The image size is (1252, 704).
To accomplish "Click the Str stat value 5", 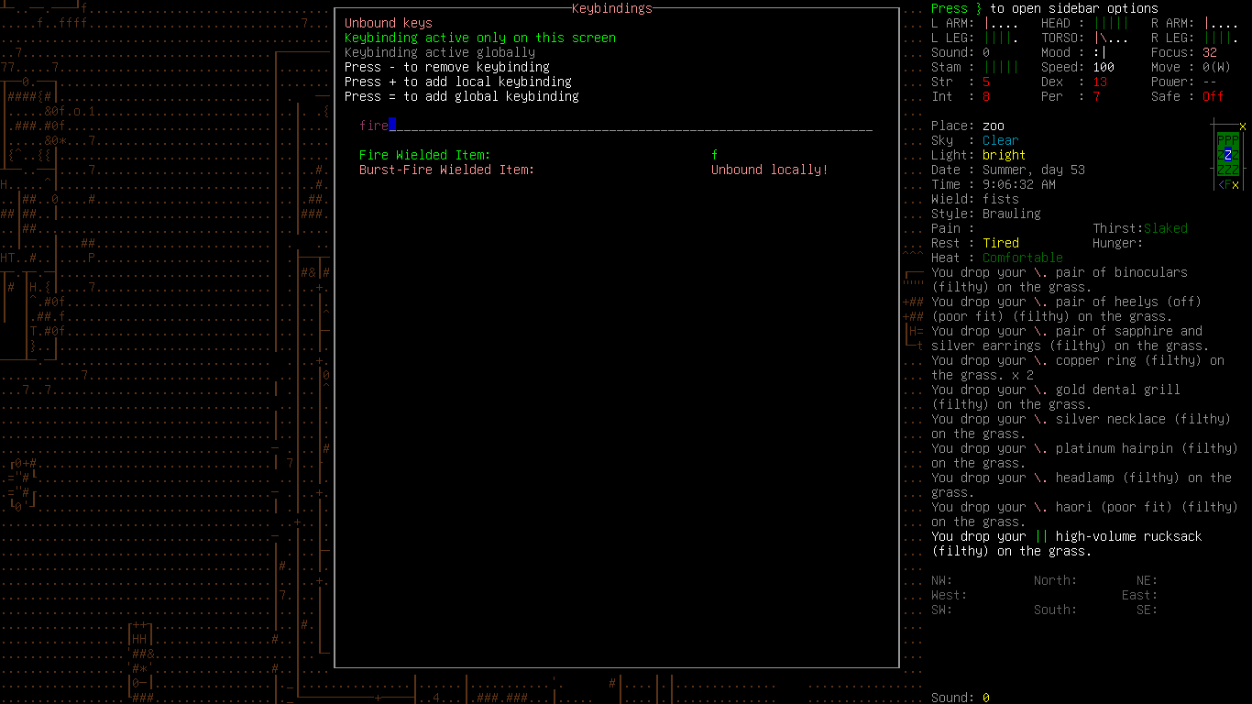I will point(986,82).
